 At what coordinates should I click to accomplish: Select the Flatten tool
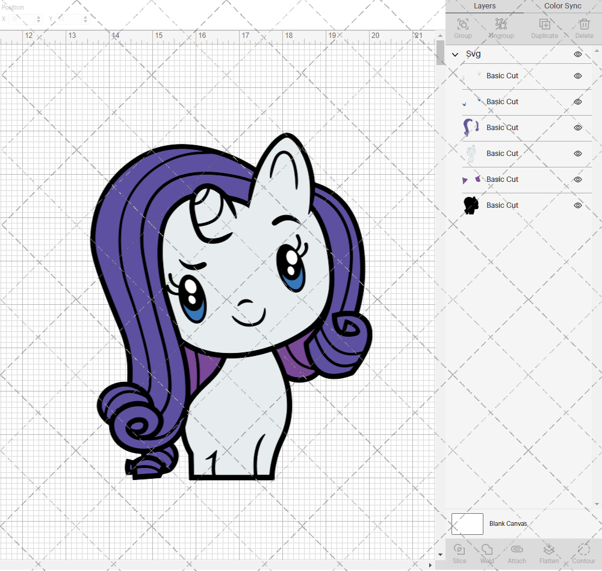549,549
